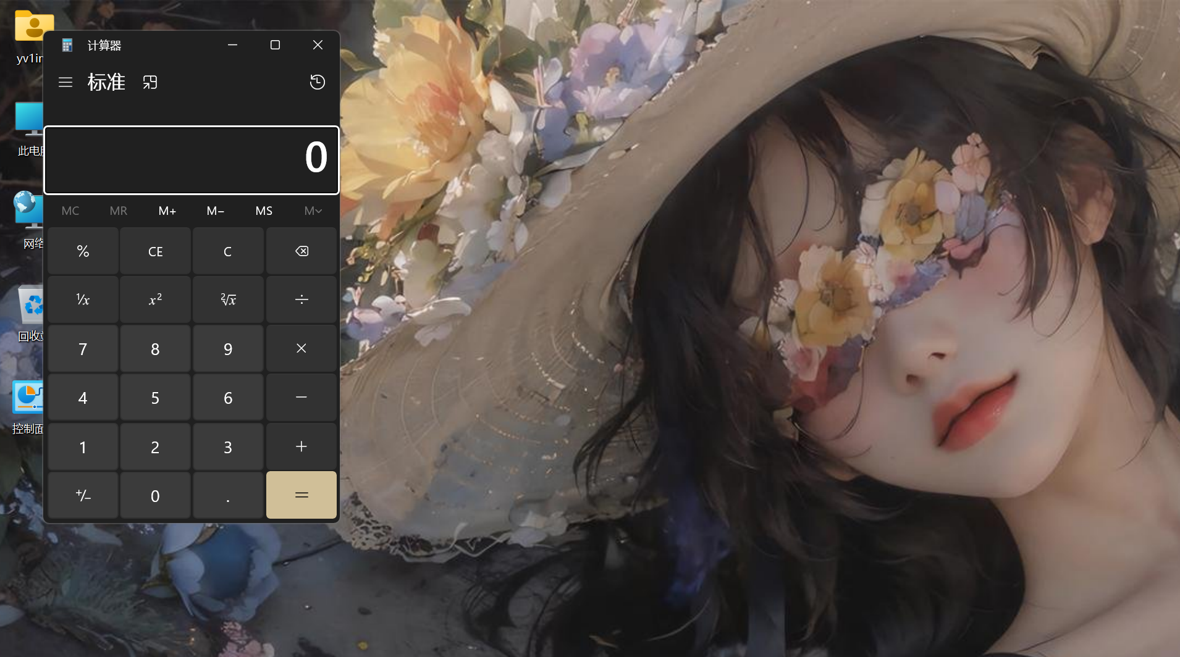Click the decimal point key

(228, 496)
